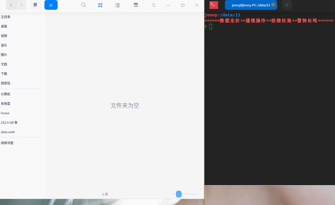Open the file manager hamburger menu
Viewport: 335px width, 205px height.
(x=154, y=5)
